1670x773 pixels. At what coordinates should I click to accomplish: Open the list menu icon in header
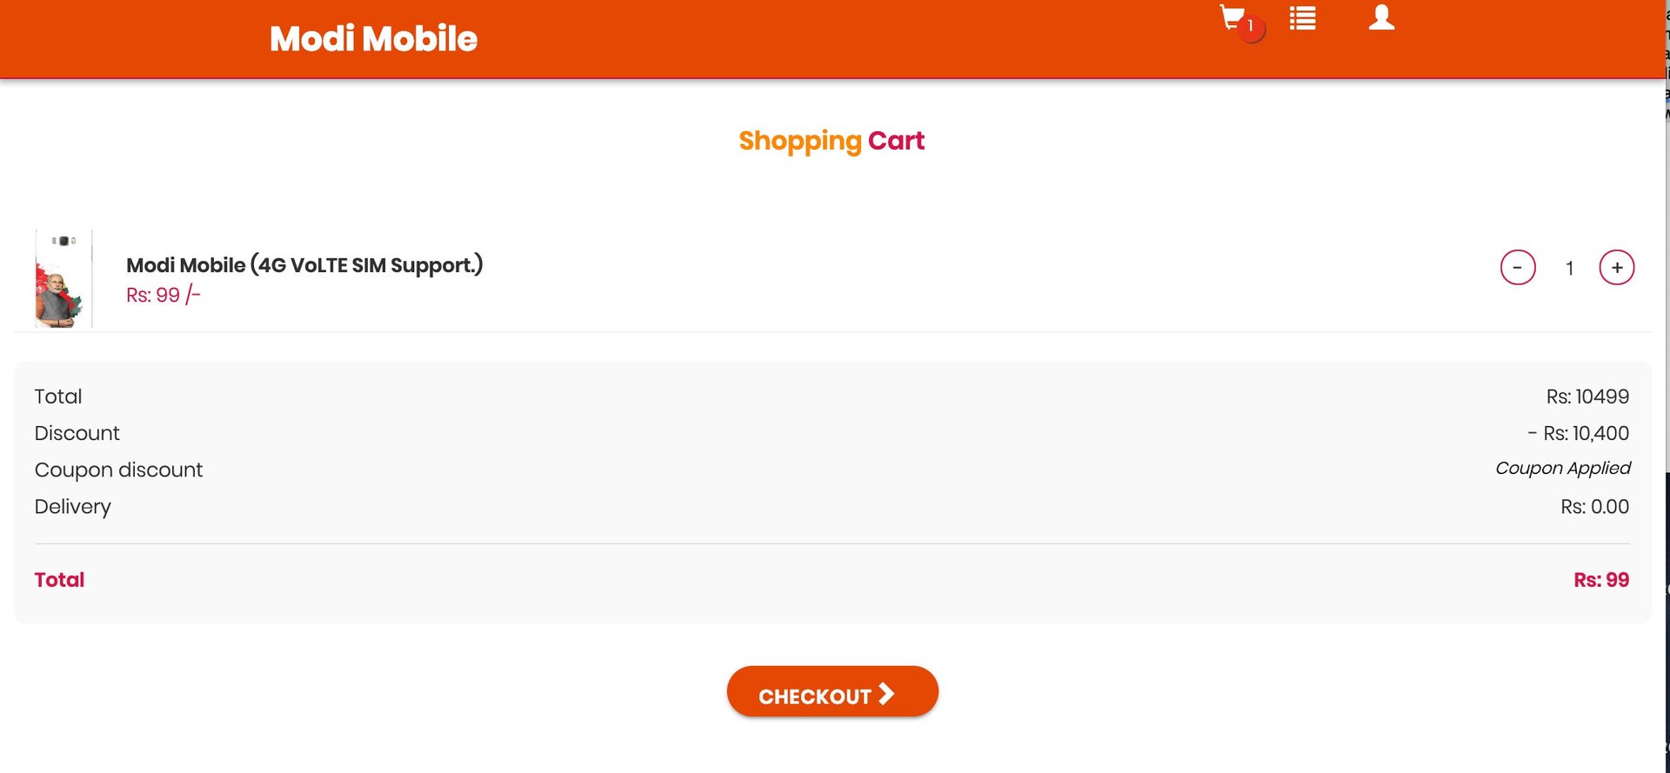1302,18
